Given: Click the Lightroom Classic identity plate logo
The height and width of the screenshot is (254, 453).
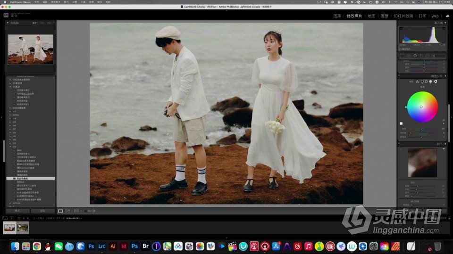Looking at the screenshot, I should (x=6, y=15).
